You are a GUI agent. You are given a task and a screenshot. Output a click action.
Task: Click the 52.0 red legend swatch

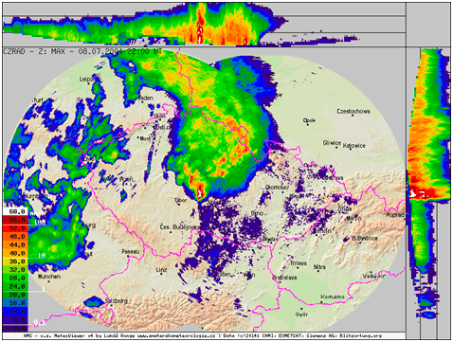(15, 228)
